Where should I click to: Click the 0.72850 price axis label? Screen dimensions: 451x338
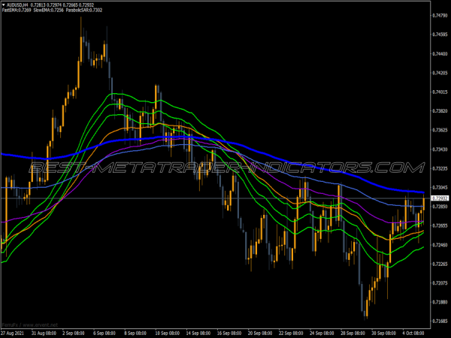440,207
